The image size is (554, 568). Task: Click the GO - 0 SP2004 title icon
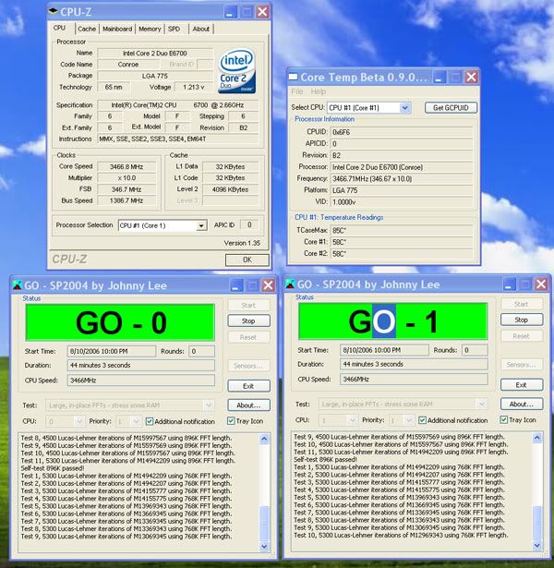(x=17, y=285)
